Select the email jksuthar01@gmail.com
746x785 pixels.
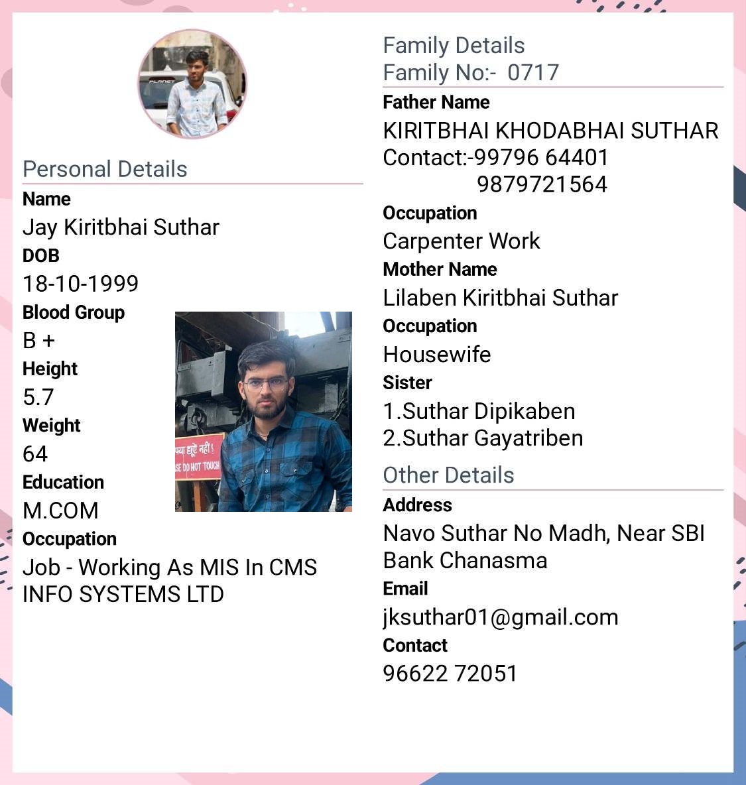(x=501, y=617)
